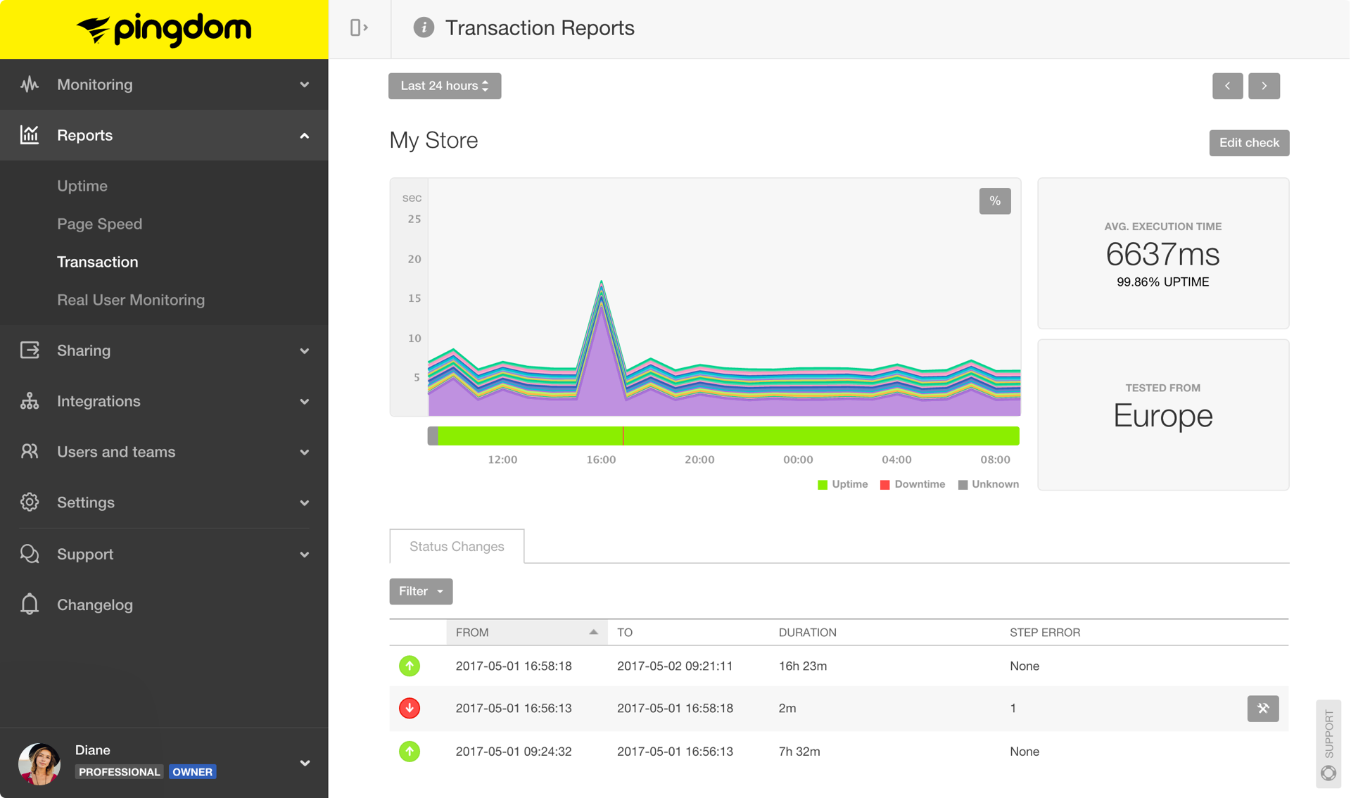The image size is (1351, 798).
Task: Open the Page Speed report
Action: coord(99,224)
